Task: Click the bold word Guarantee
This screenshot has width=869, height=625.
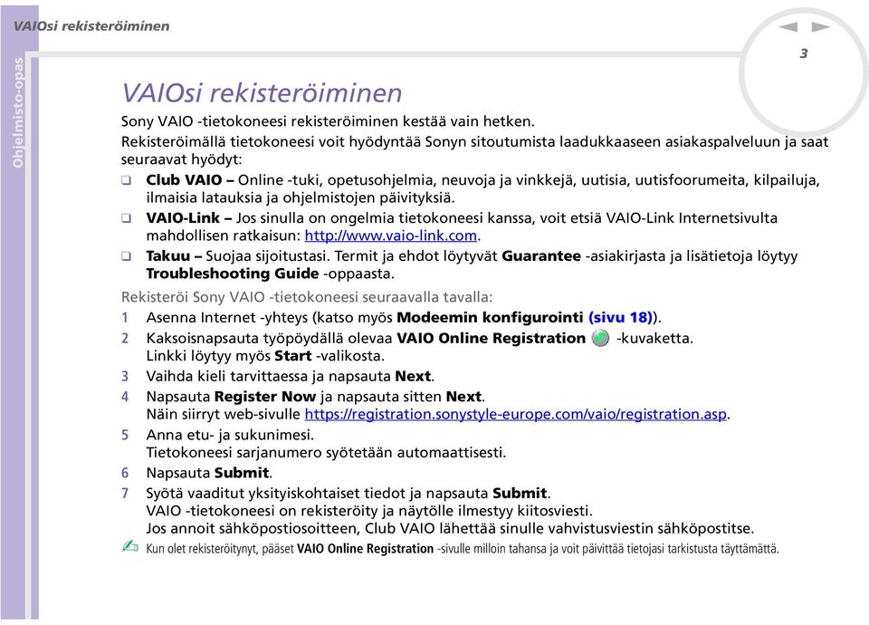Action: coord(541,255)
